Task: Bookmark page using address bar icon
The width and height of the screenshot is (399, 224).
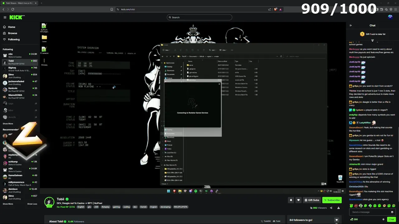Action: (112, 9)
